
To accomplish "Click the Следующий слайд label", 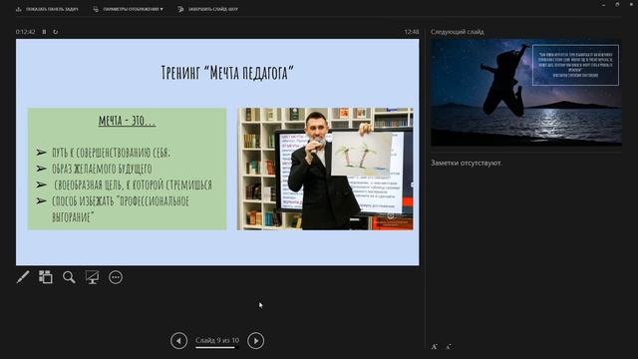I will (x=458, y=32).
